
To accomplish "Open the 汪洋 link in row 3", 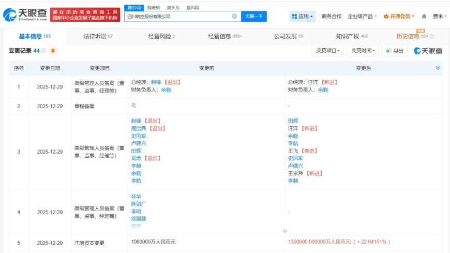I will click(x=293, y=128).
